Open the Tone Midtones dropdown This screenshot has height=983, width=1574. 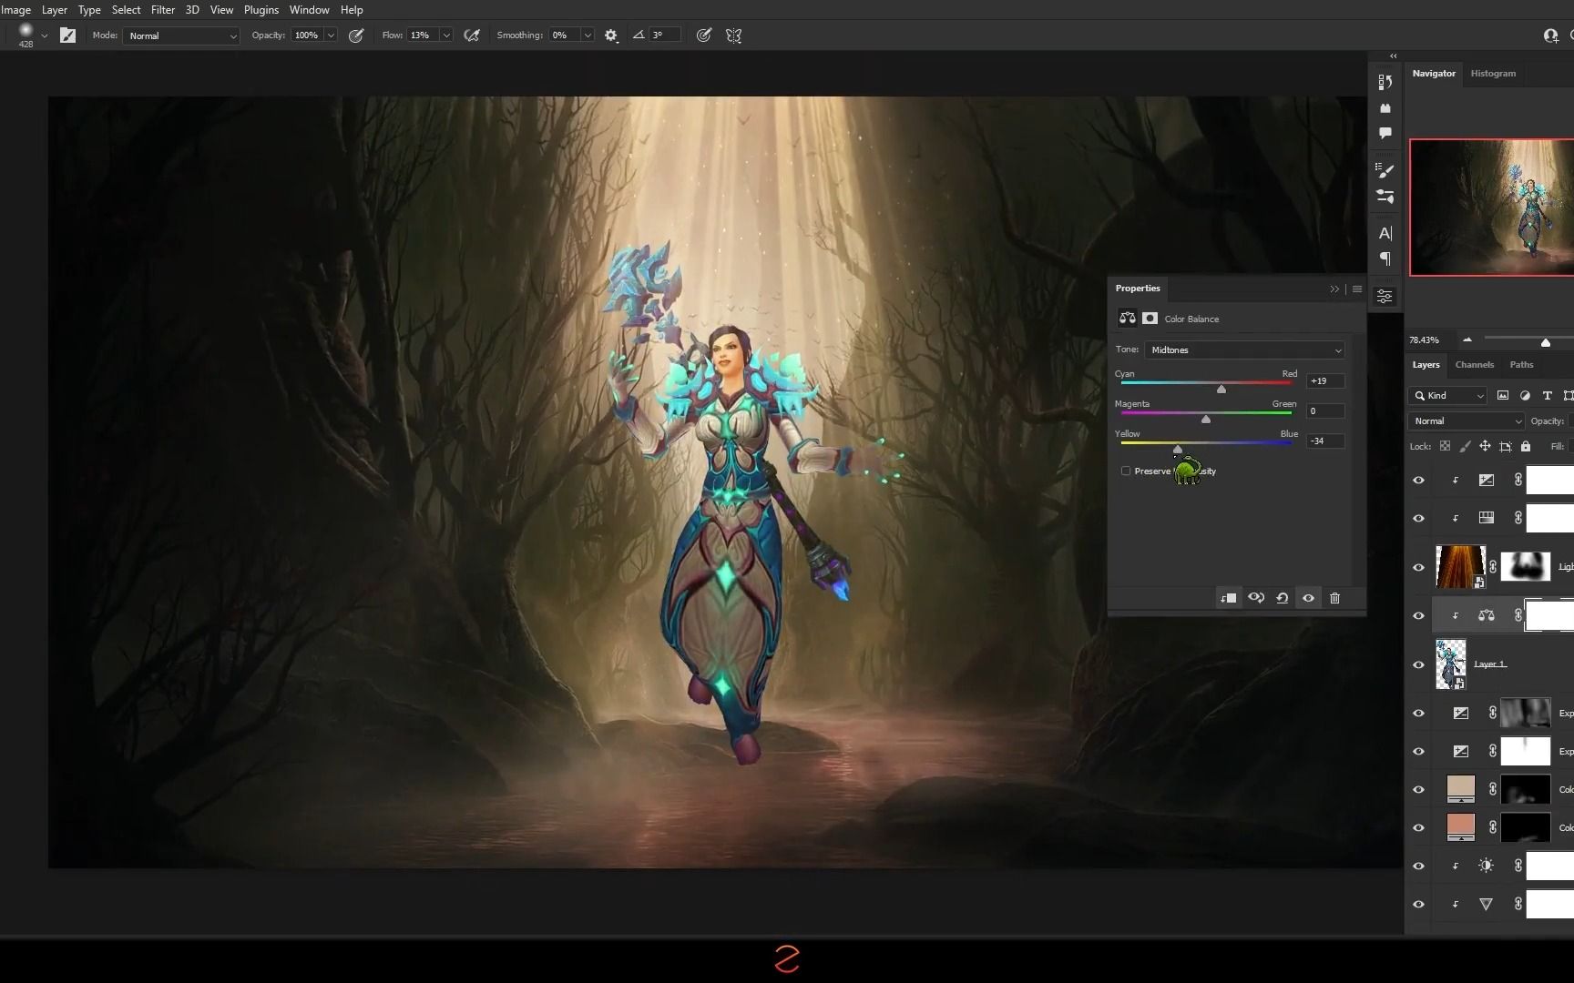point(1244,350)
